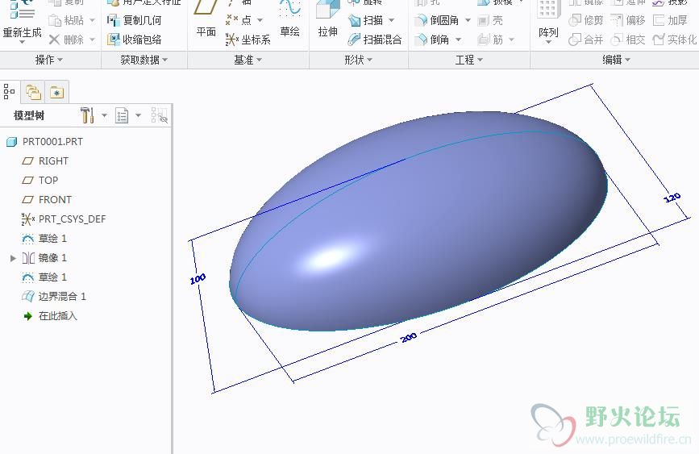Click the 200 dimension value
The width and height of the screenshot is (699, 454).
409,337
